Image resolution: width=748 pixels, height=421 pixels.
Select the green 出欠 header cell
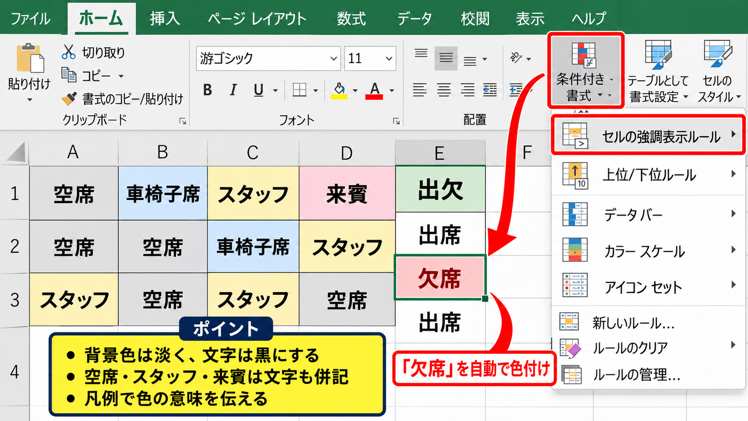[x=440, y=189]
